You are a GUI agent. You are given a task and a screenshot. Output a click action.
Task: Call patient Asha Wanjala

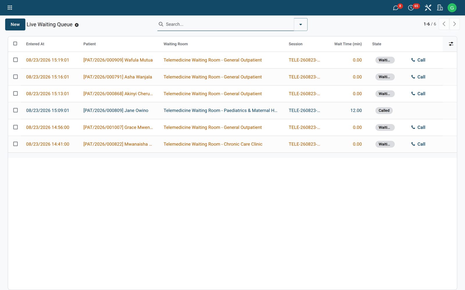tap(418, 77)
